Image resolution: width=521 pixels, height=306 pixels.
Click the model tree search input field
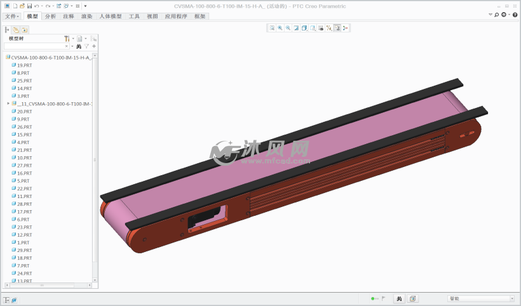click(x=35, y=46)
